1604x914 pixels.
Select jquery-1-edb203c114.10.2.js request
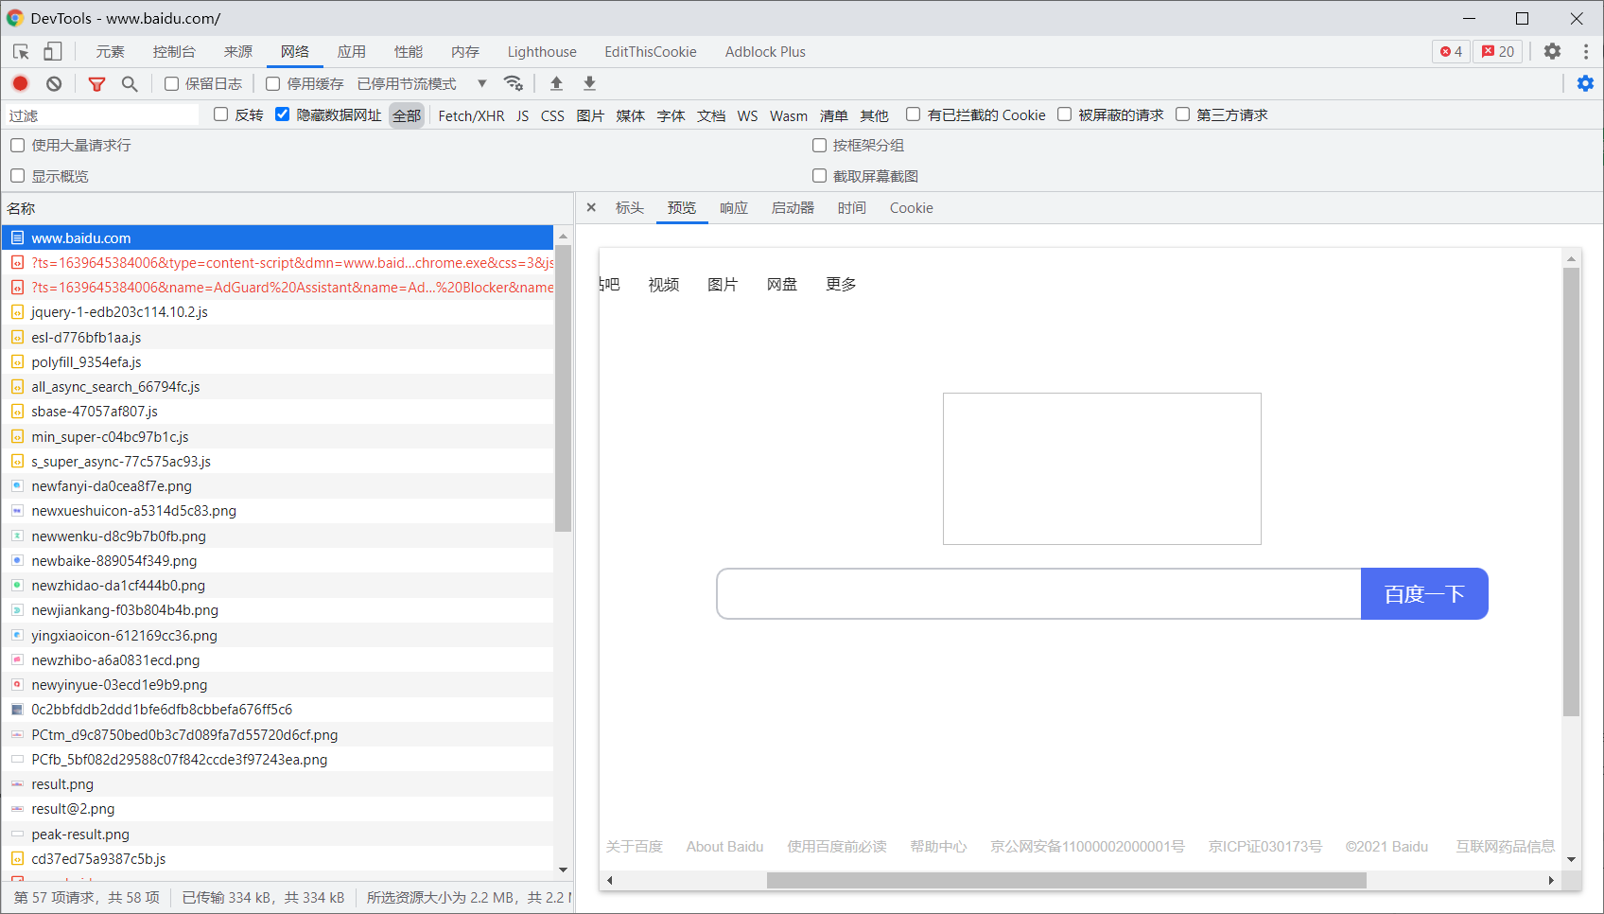tap(278, 312)
